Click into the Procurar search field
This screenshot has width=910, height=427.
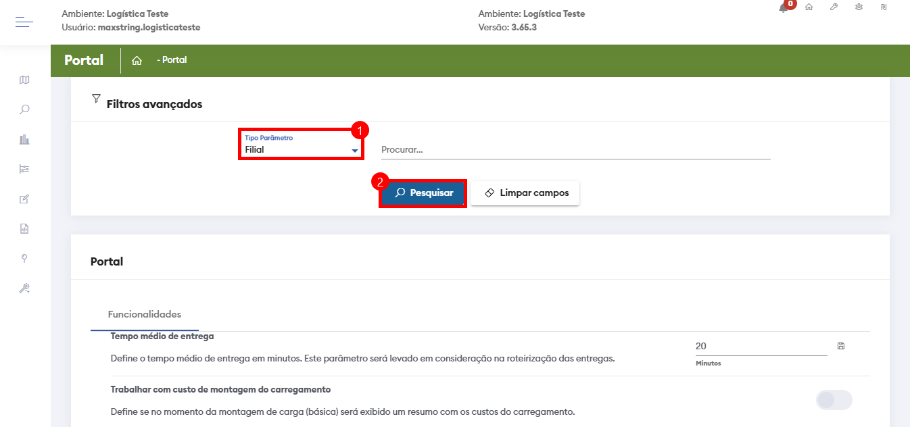click(576, 150)
